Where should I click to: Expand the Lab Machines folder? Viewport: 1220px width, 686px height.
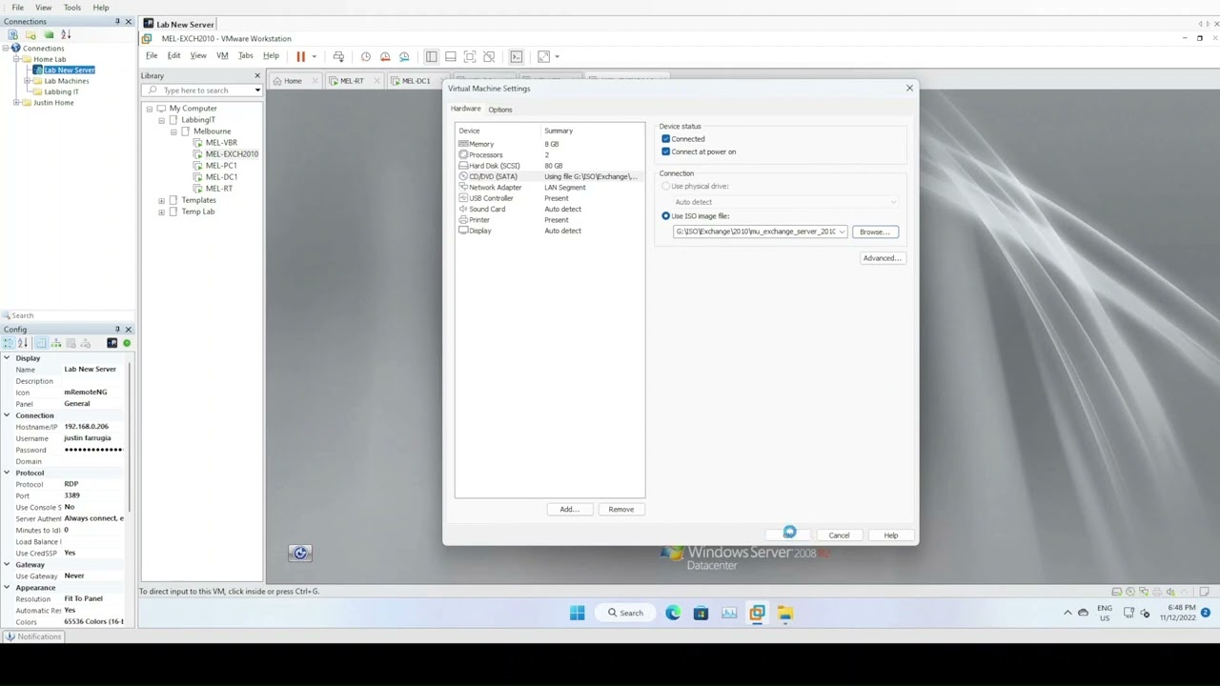click(x=27, y=81)
